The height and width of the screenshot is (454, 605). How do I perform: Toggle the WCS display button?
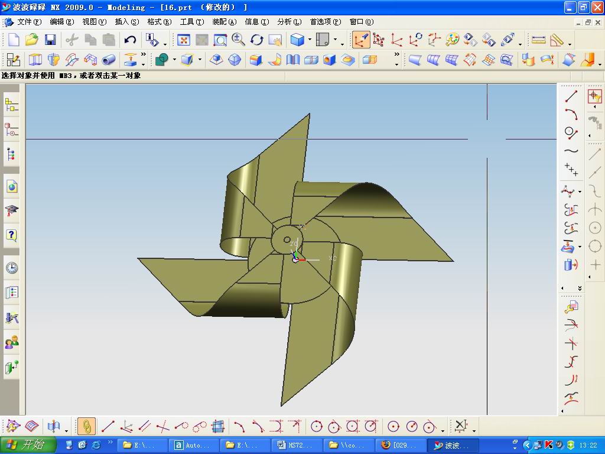tap(361, 40)
